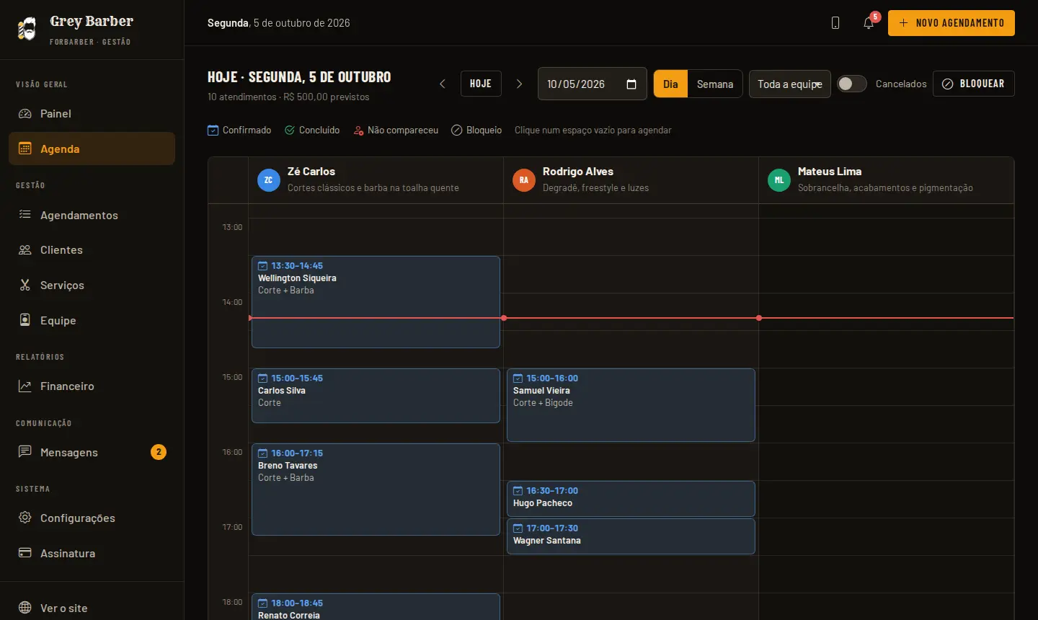
Task: Open the calendar picker icon in date field
Action: point(631,84)
